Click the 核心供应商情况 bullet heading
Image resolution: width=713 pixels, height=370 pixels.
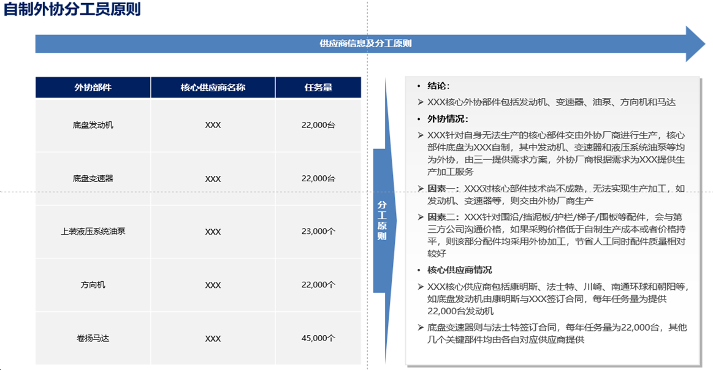(x=459, y=270)
